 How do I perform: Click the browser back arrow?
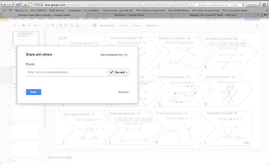coord(5,5)
